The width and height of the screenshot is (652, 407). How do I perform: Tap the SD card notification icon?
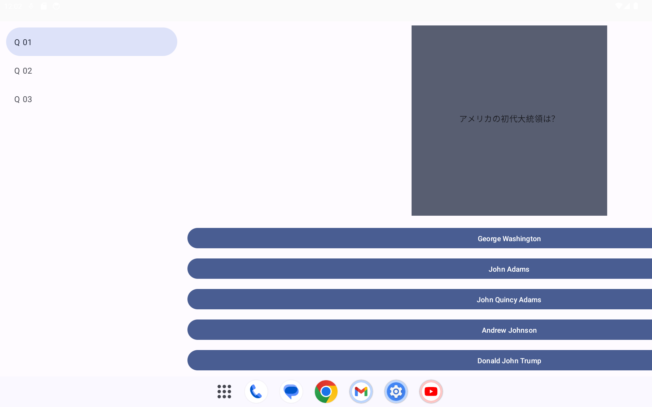pyautogui.click(x=44, y=6)
